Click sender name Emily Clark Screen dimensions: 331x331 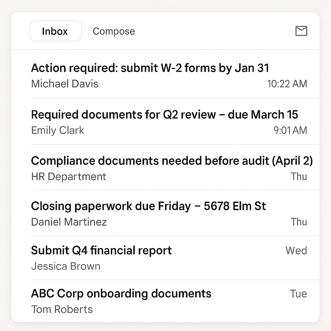(58, 130)
